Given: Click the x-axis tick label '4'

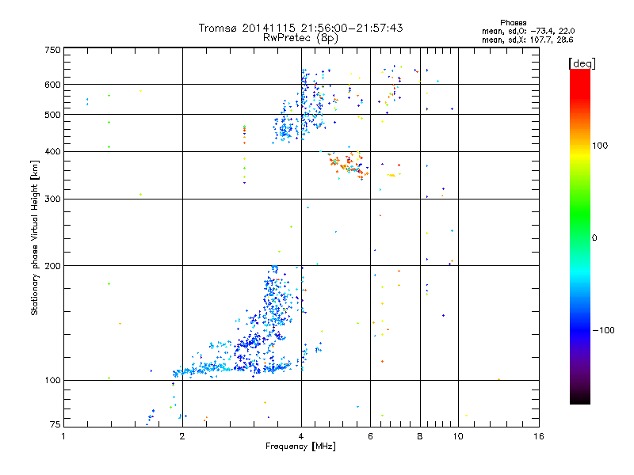Looking at the screenshot, I should pyautogui.click(x=301, y=436).
